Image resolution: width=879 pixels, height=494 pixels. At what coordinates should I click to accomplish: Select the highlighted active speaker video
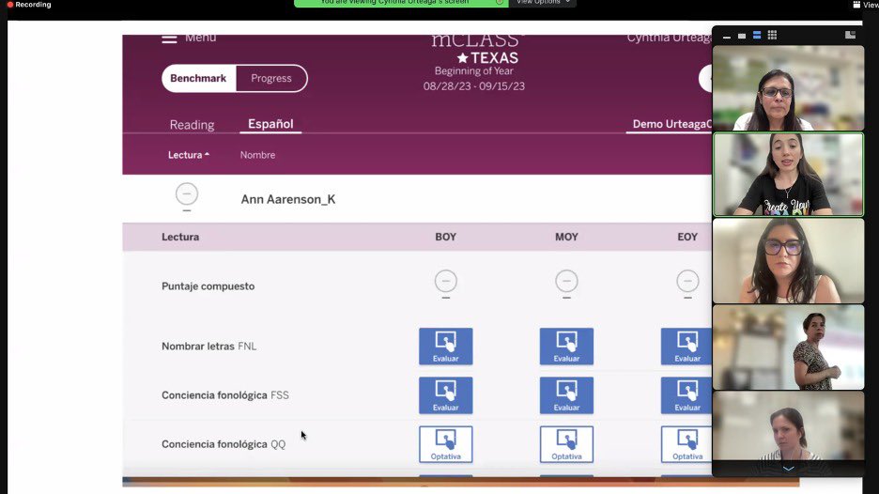tap(788, 175)
